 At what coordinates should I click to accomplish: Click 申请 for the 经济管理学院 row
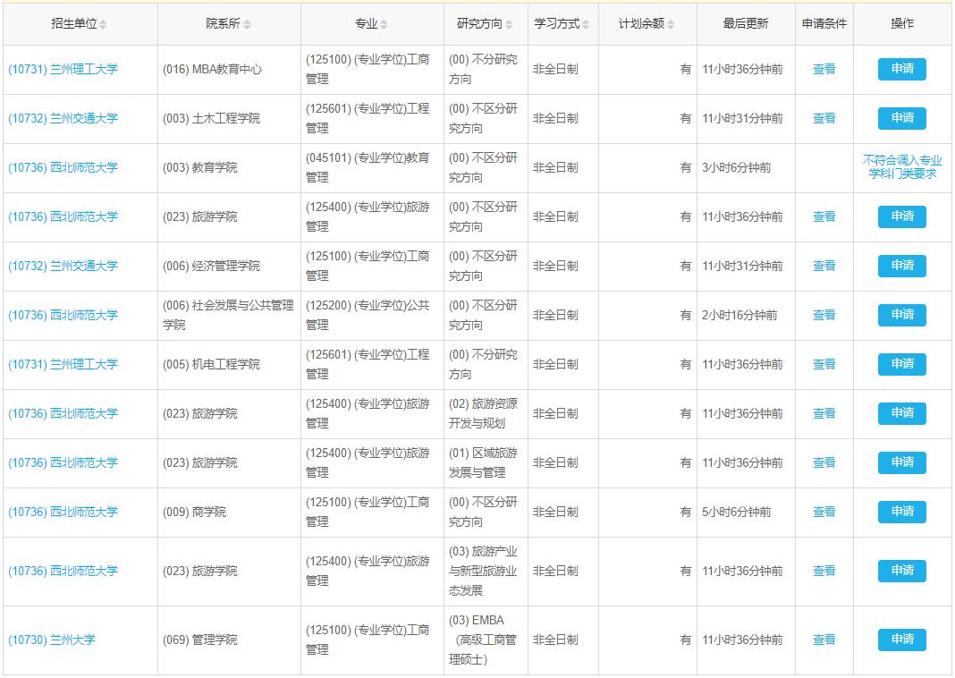click(901, 266)
